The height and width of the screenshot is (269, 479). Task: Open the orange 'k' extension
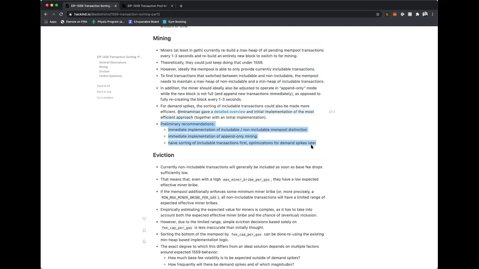pos(387,14)
